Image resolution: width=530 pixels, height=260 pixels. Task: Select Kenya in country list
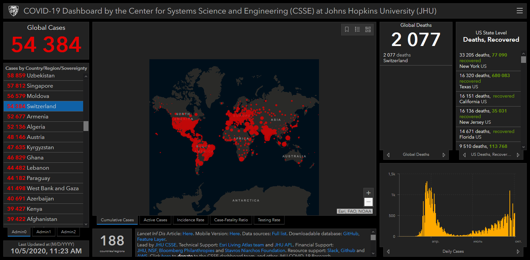click(43, 209)
